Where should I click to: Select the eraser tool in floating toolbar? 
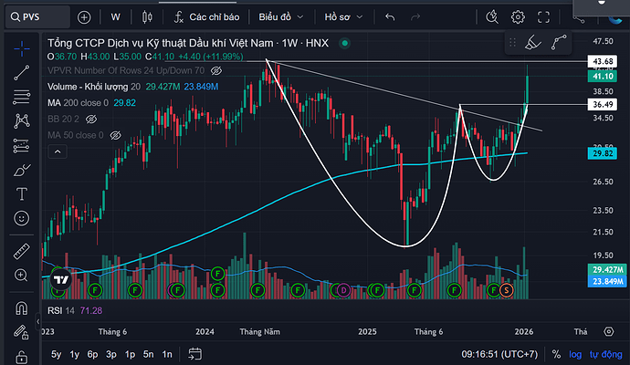click(533, 42)
